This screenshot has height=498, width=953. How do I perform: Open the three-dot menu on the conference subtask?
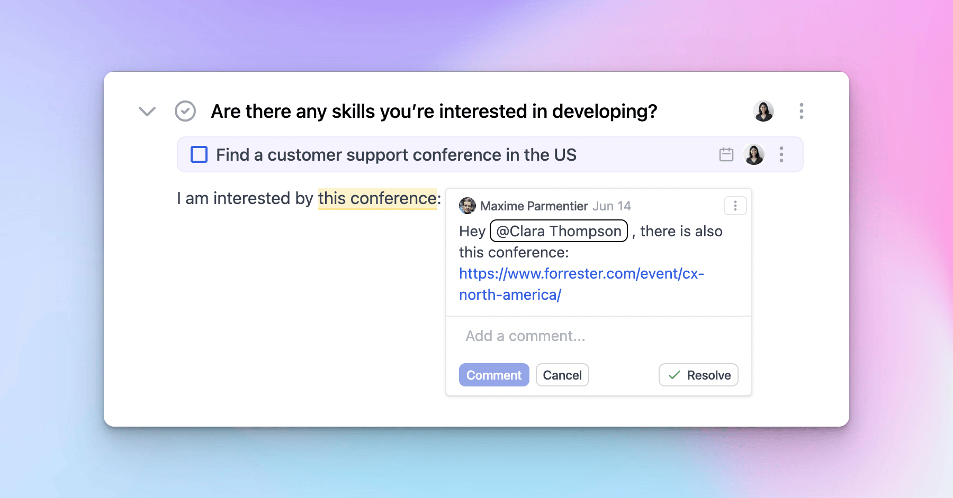tap(781, 154)
